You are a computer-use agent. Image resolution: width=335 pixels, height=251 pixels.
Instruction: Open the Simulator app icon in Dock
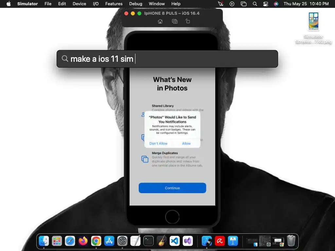(207, 241)
